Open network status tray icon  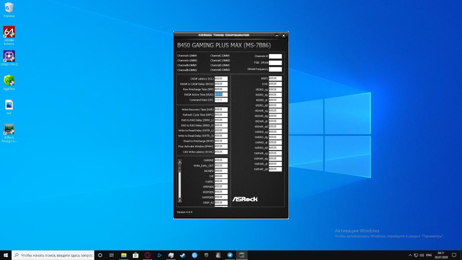(416, 255)
